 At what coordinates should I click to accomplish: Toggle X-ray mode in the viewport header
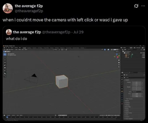click(x=112, y=50)
